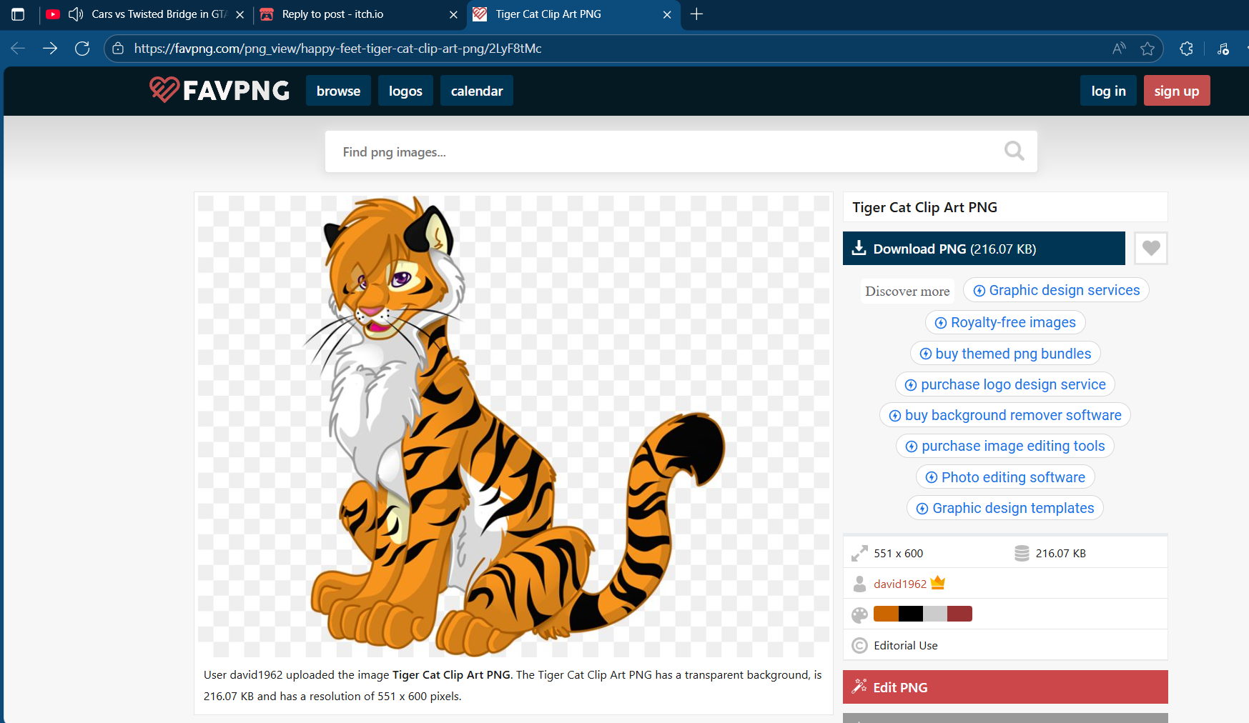The image size is (1249, 723).
Task: Reload the page with refresh icon
Action: coord(82,49)
